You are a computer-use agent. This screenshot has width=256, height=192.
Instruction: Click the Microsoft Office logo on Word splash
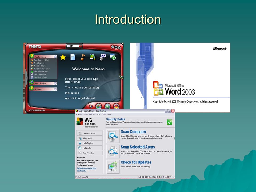coord(158,88)
